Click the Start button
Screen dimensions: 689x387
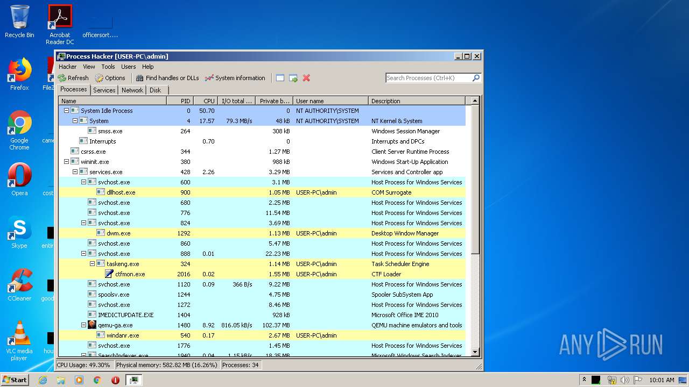point(15,379)
